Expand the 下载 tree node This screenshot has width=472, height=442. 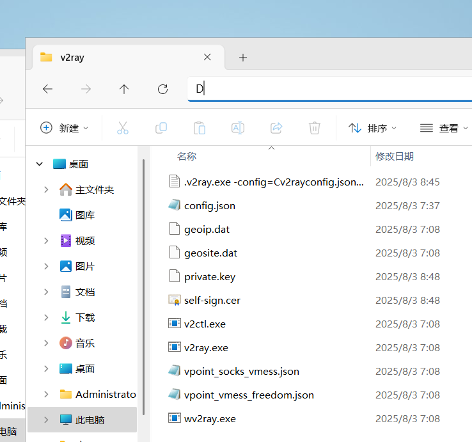pyautogui.click(x=46, y=318)
